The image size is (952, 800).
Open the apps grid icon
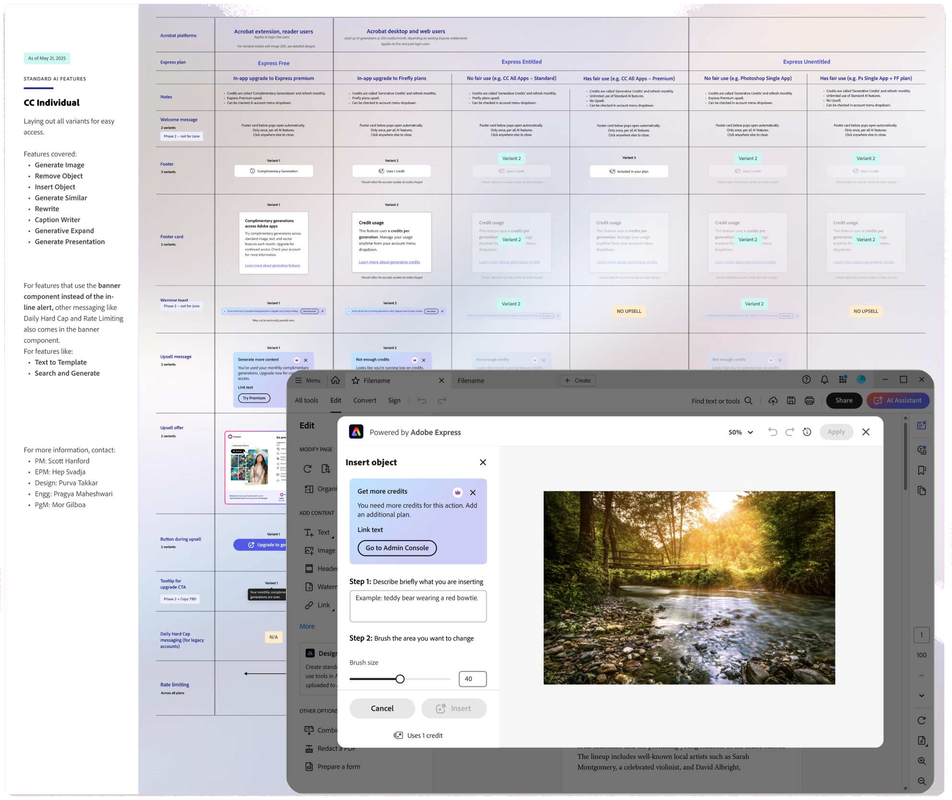[843, 380]
